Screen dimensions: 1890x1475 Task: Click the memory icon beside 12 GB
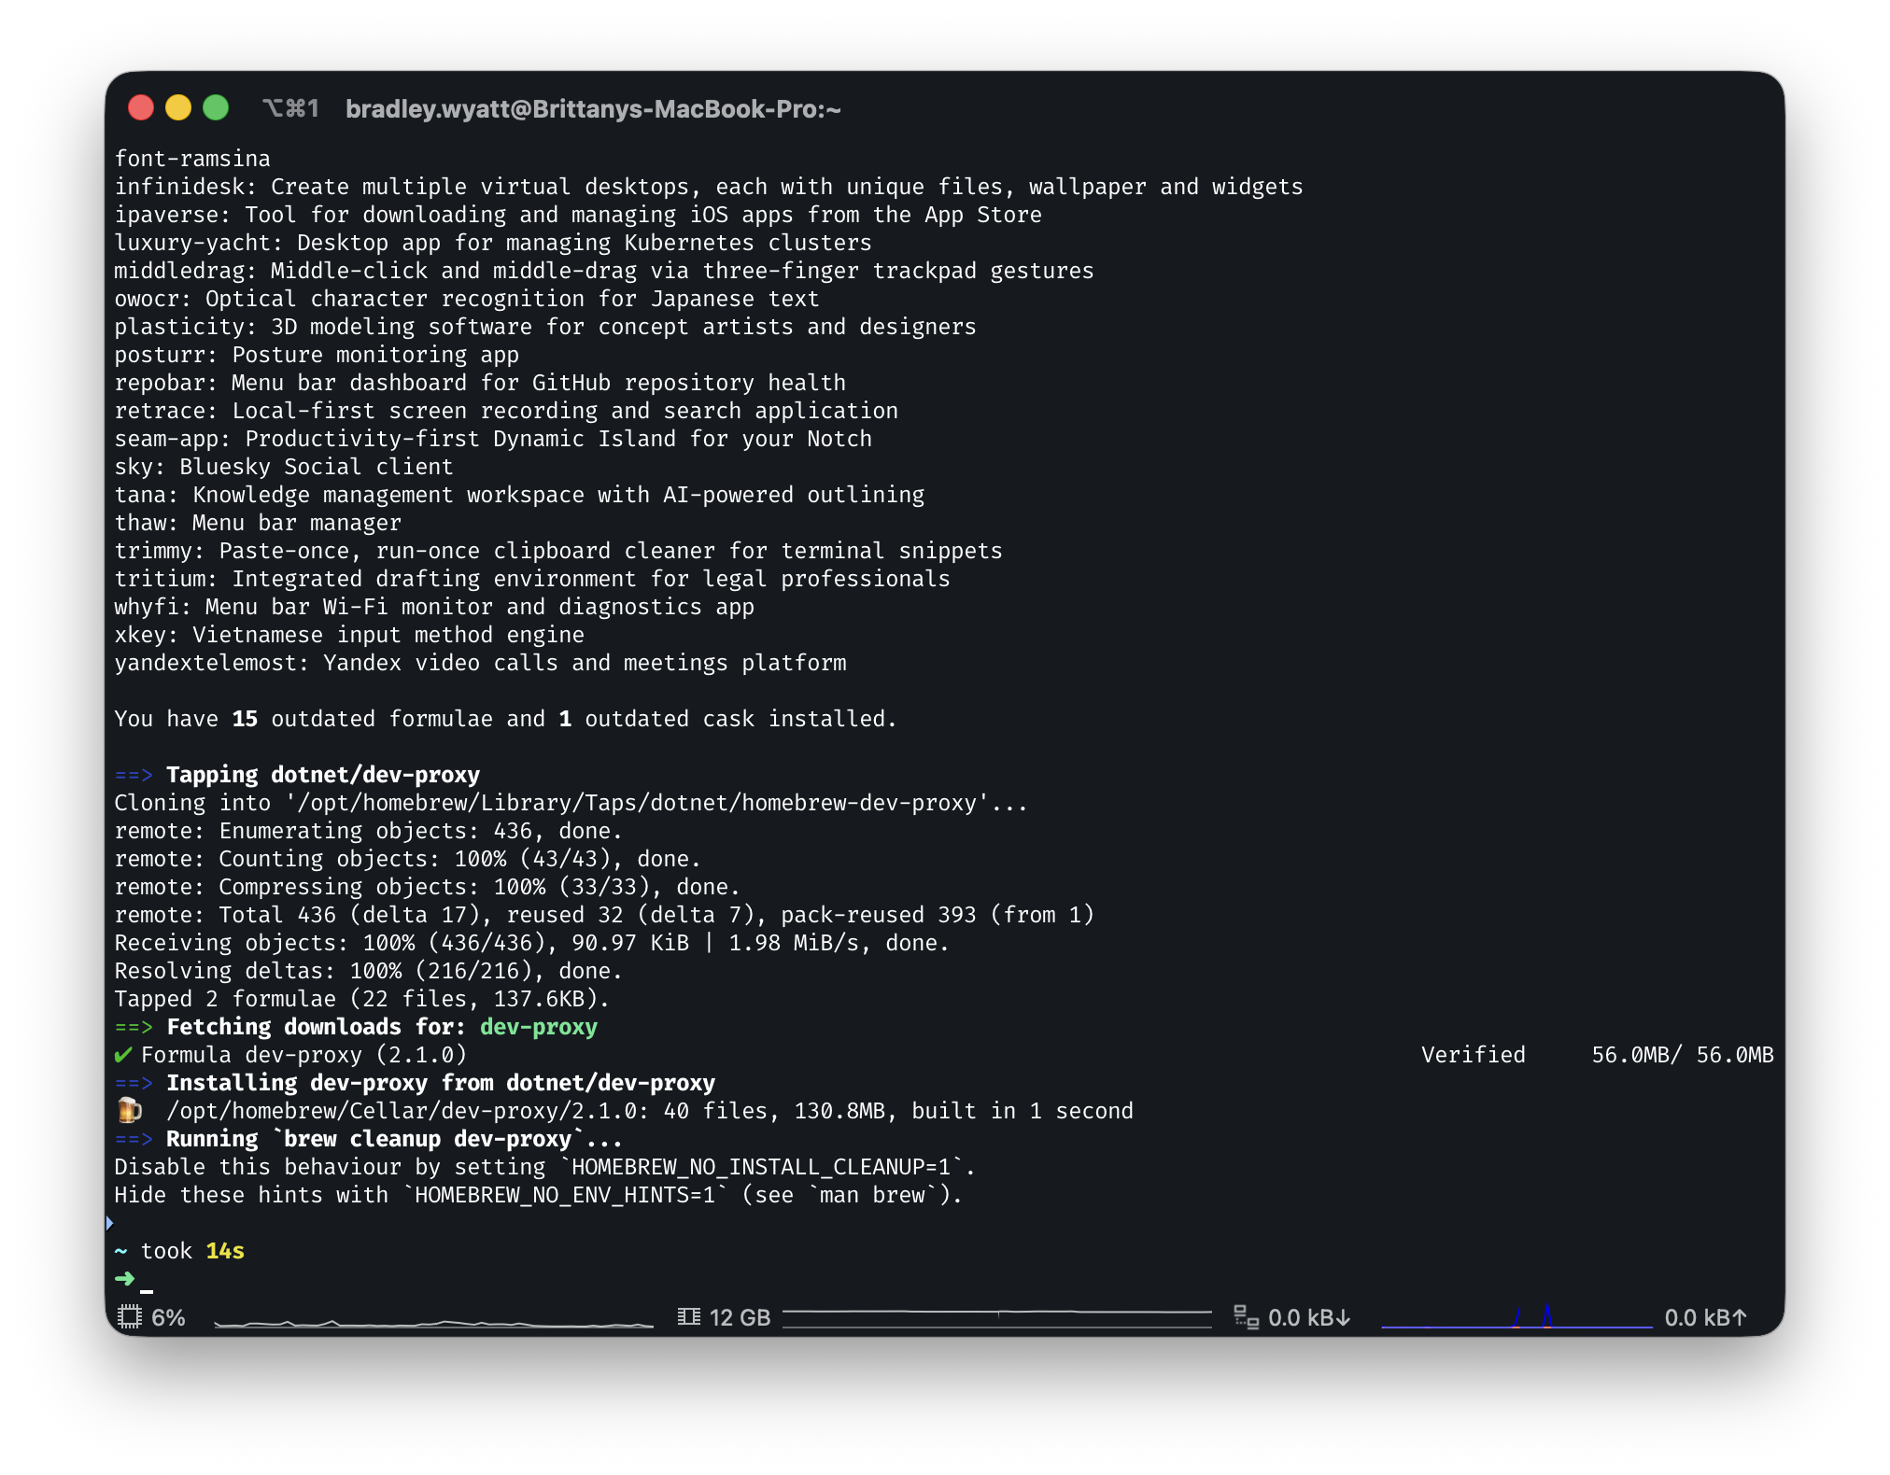click(688, 1317)
